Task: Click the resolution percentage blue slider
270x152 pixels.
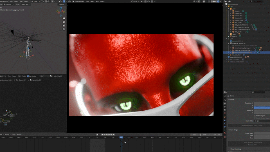Action: coord(262,108)
